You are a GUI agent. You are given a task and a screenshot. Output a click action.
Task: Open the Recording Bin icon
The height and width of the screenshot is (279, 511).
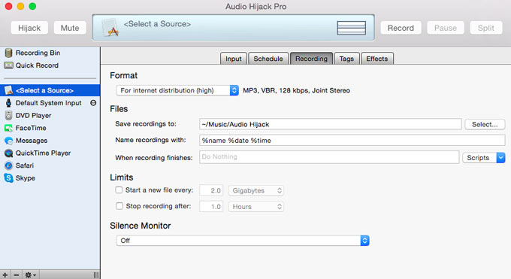(x=8, y=53)
